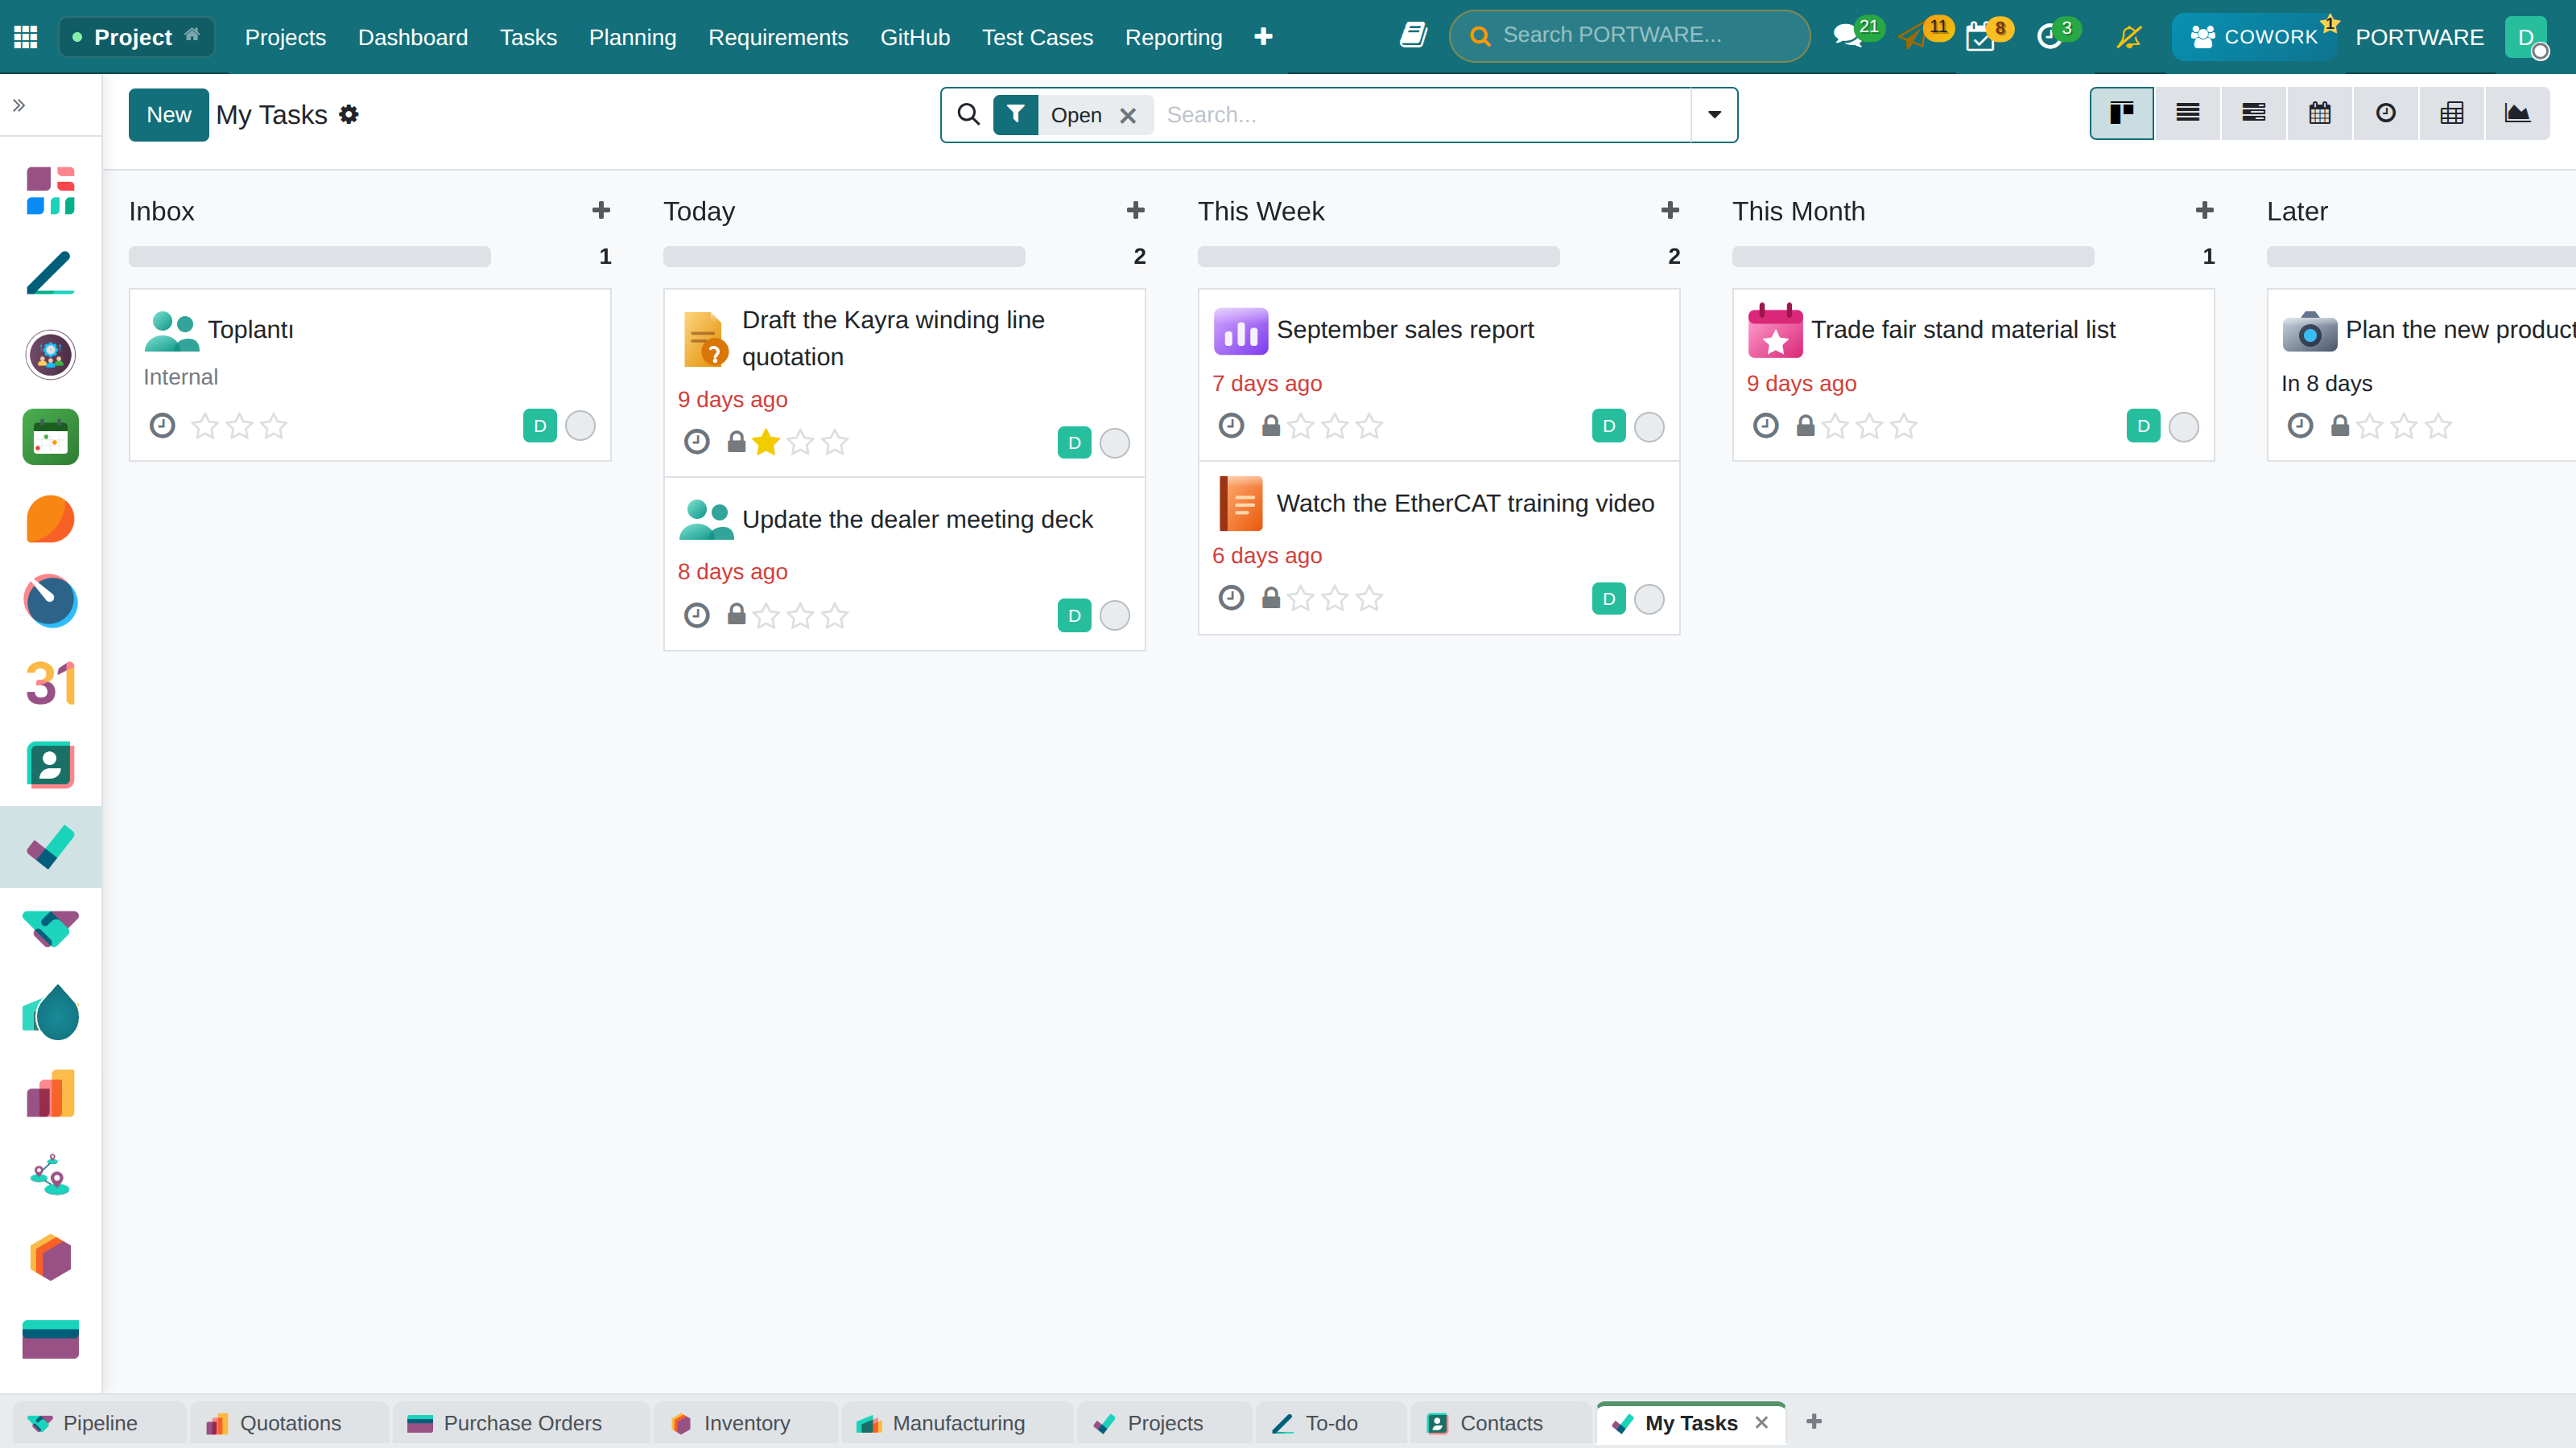Image resolution: width=2576 pixels, height=1448 pixels.
Task: Open the Dashboard menu
Action: (x=413, y=37)
